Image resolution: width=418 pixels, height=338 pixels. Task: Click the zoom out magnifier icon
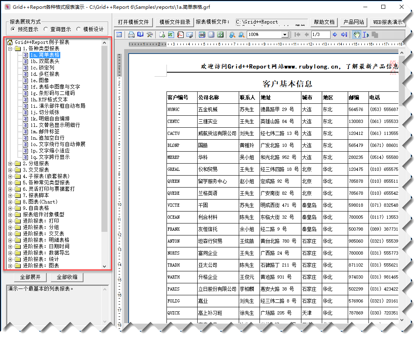point(242,35)
